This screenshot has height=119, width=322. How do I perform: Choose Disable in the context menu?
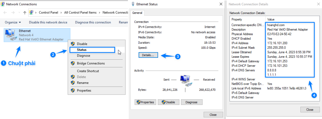tap(97, 44)
